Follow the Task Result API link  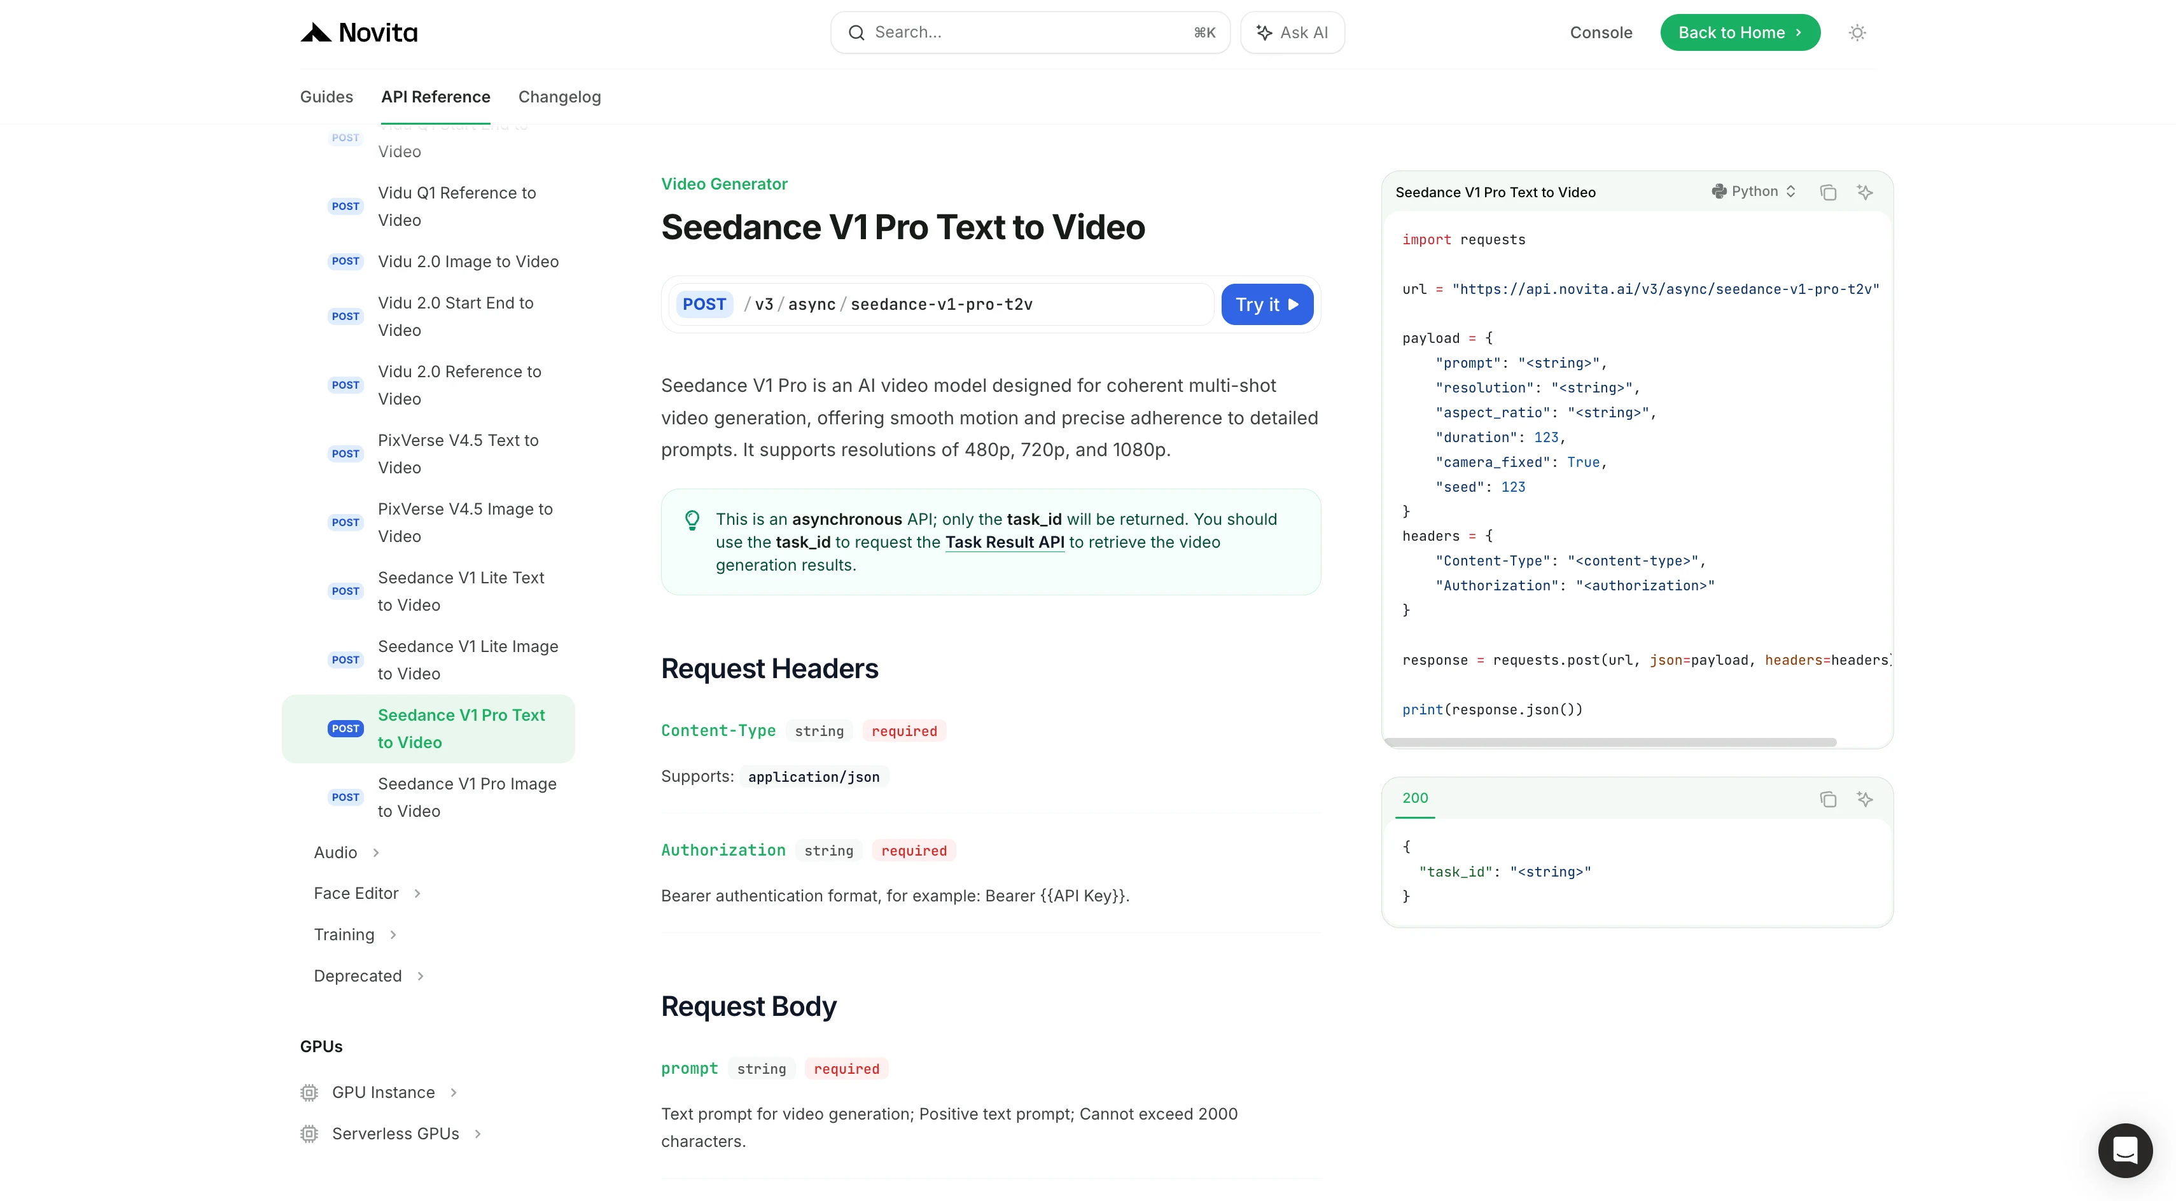(1005, 542)
